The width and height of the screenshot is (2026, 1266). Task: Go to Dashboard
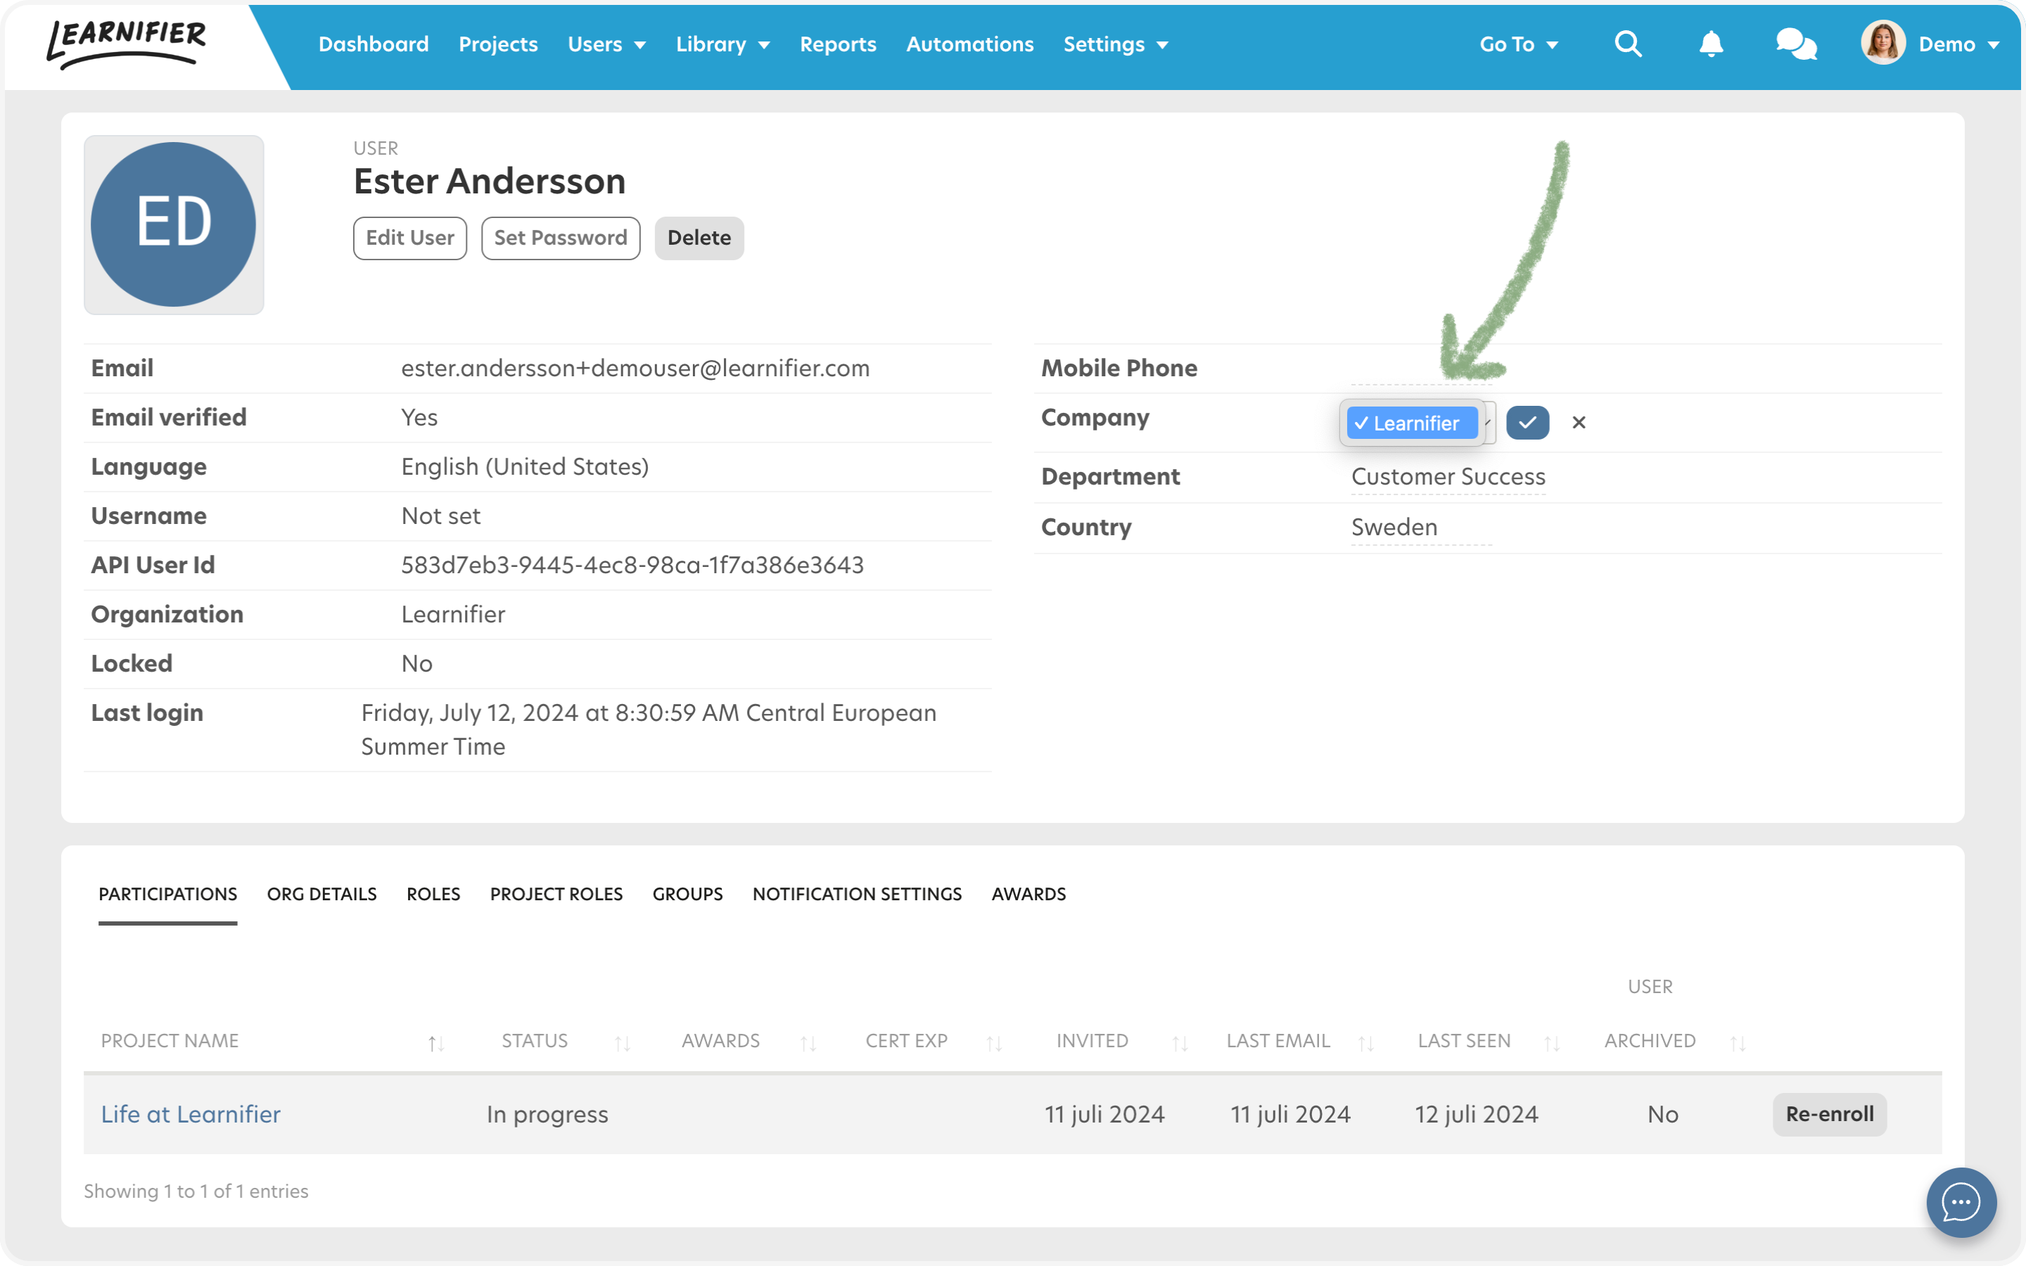pyautogui.click(x=374, y=44)
